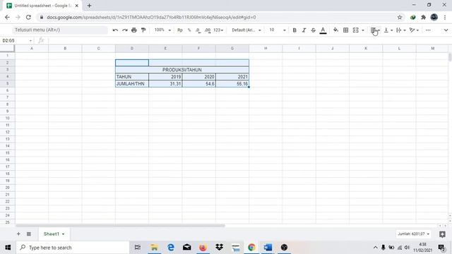452x254 pixels.
Task: Show more toolbar options
Action: pyautogui.click(x=428, y=30)
